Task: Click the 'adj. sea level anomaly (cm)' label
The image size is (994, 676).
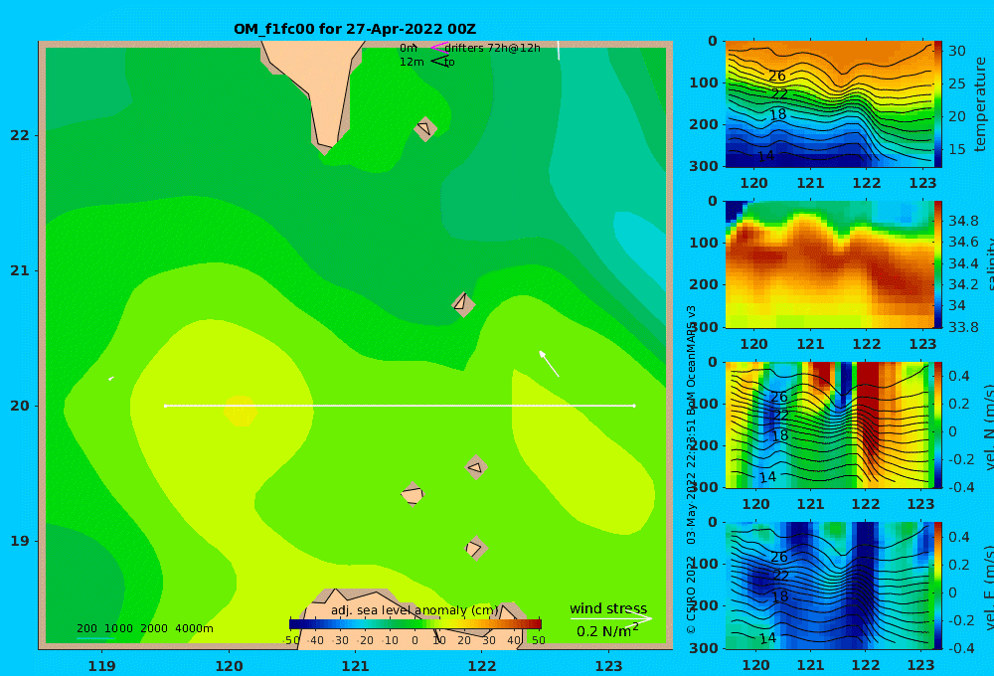Action: tap(414, 610)
